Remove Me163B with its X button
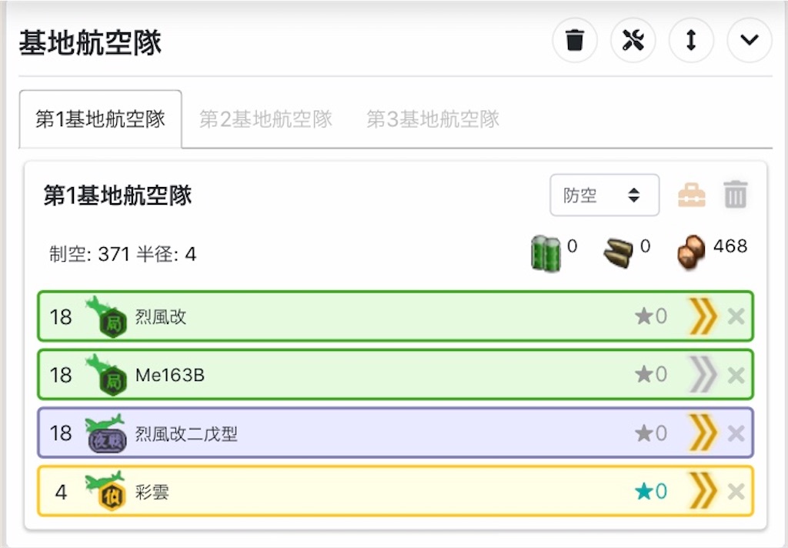The width and height of the screenshot is (788, 548). pyautogui.click(x=736, y=375)
